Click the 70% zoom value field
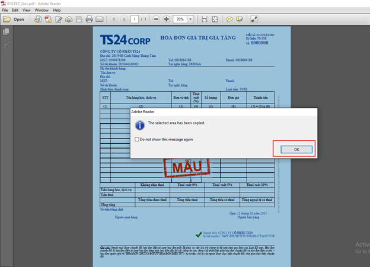This screenshot has height=267, width=370. [x=180, y=20]
